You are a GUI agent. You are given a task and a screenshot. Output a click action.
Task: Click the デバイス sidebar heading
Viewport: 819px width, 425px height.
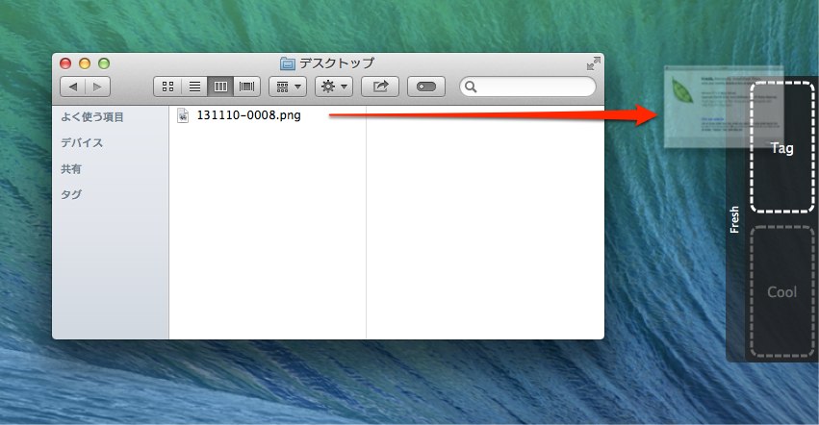coord(82,142)
